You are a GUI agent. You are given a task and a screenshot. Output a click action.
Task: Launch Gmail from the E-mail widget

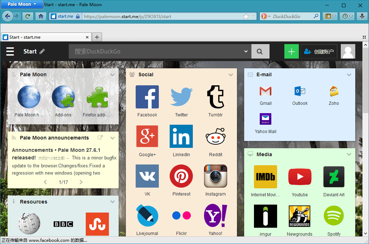(266, 91)
